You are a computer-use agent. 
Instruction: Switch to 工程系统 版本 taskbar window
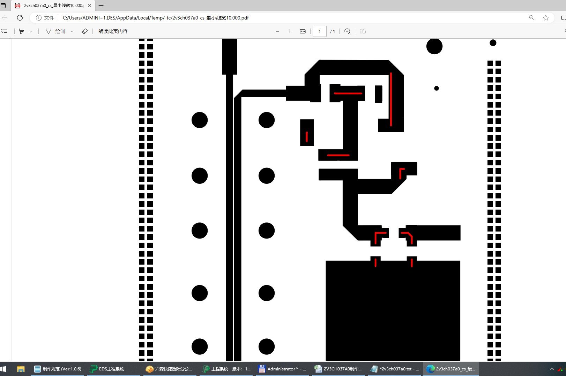(x=226, y=369)
